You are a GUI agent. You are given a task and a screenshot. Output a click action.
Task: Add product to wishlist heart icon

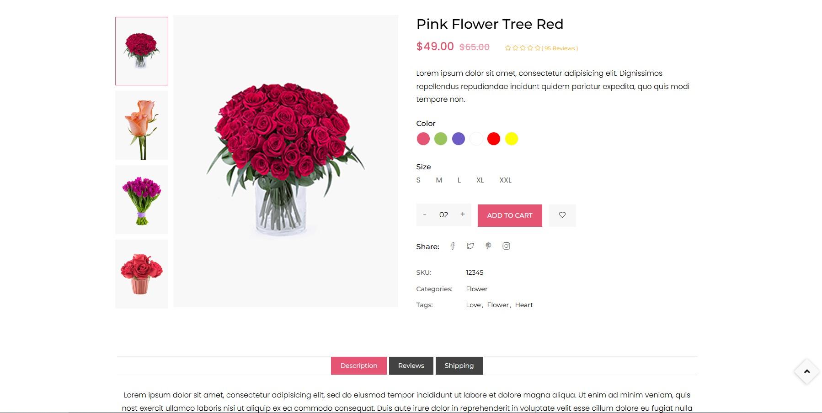point(562,215)
